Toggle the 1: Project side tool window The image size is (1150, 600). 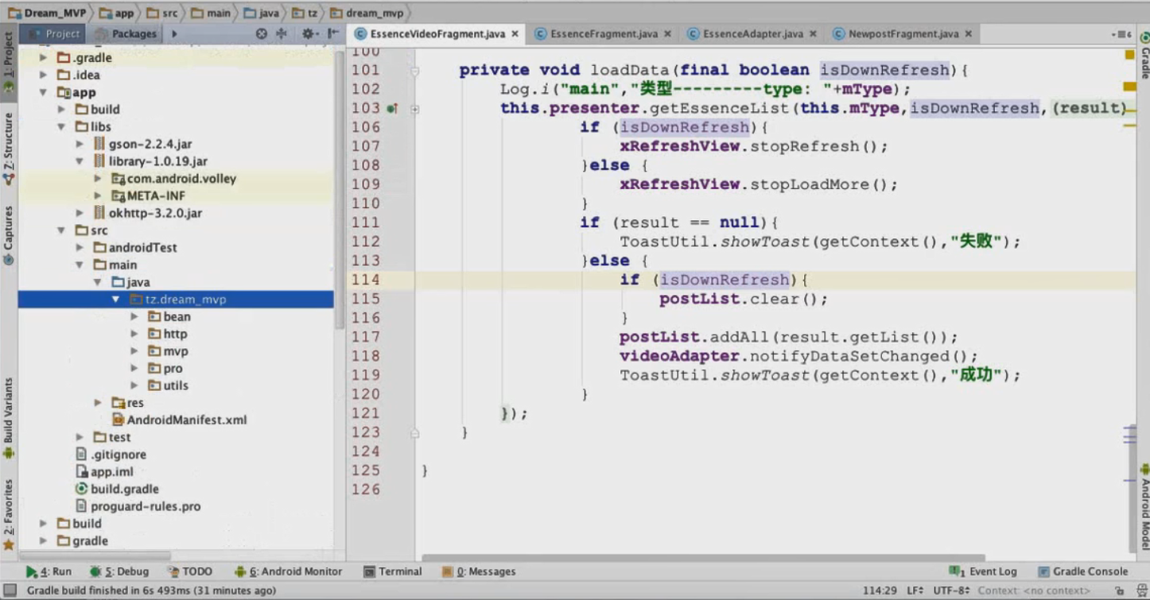point(9,64)
